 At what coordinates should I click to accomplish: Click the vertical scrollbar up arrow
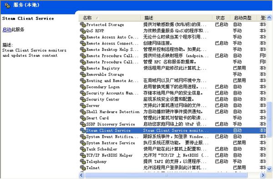[x=269, y=18]
